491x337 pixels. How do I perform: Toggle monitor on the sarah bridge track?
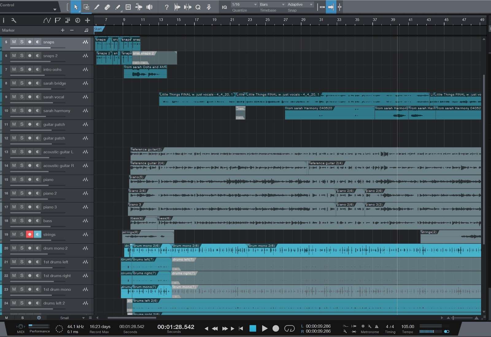click(37, 83)
